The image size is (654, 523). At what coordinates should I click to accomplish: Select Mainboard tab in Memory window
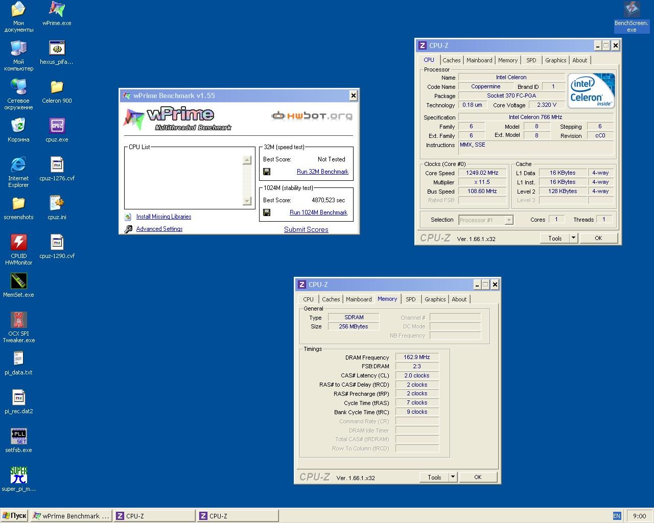(x=359, y=299)
